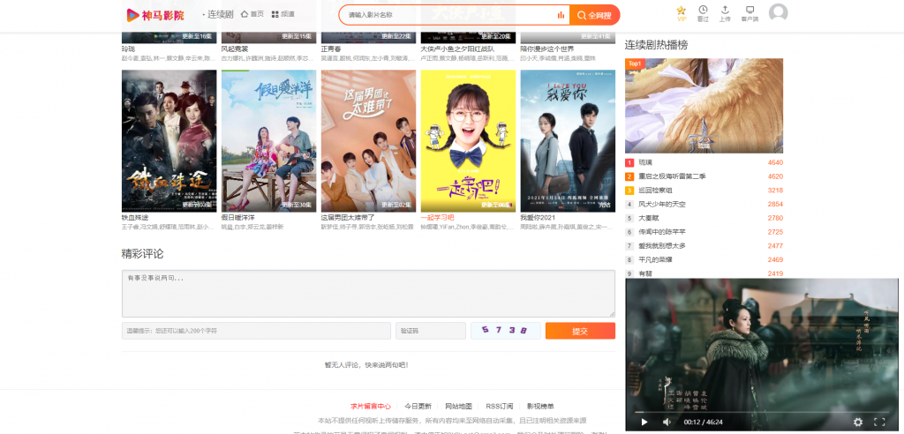This screenshot has width=904, height=434.
Task: Open 一起学习吧 yellow poster thumbnail
Action: pyautogui.click(x=468, y=141)
